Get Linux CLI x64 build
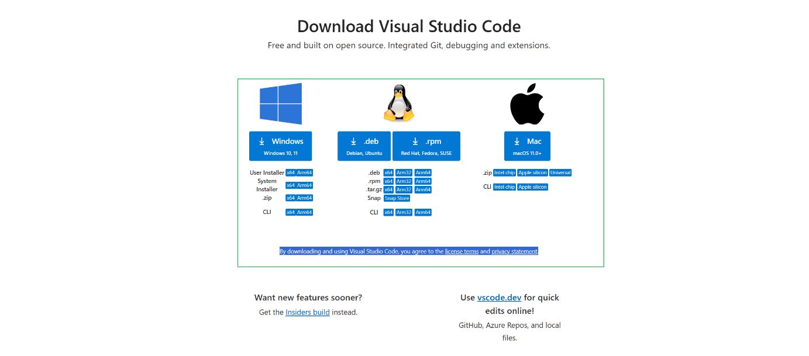This screenshot has height=356, width=809. pos(388,212)
